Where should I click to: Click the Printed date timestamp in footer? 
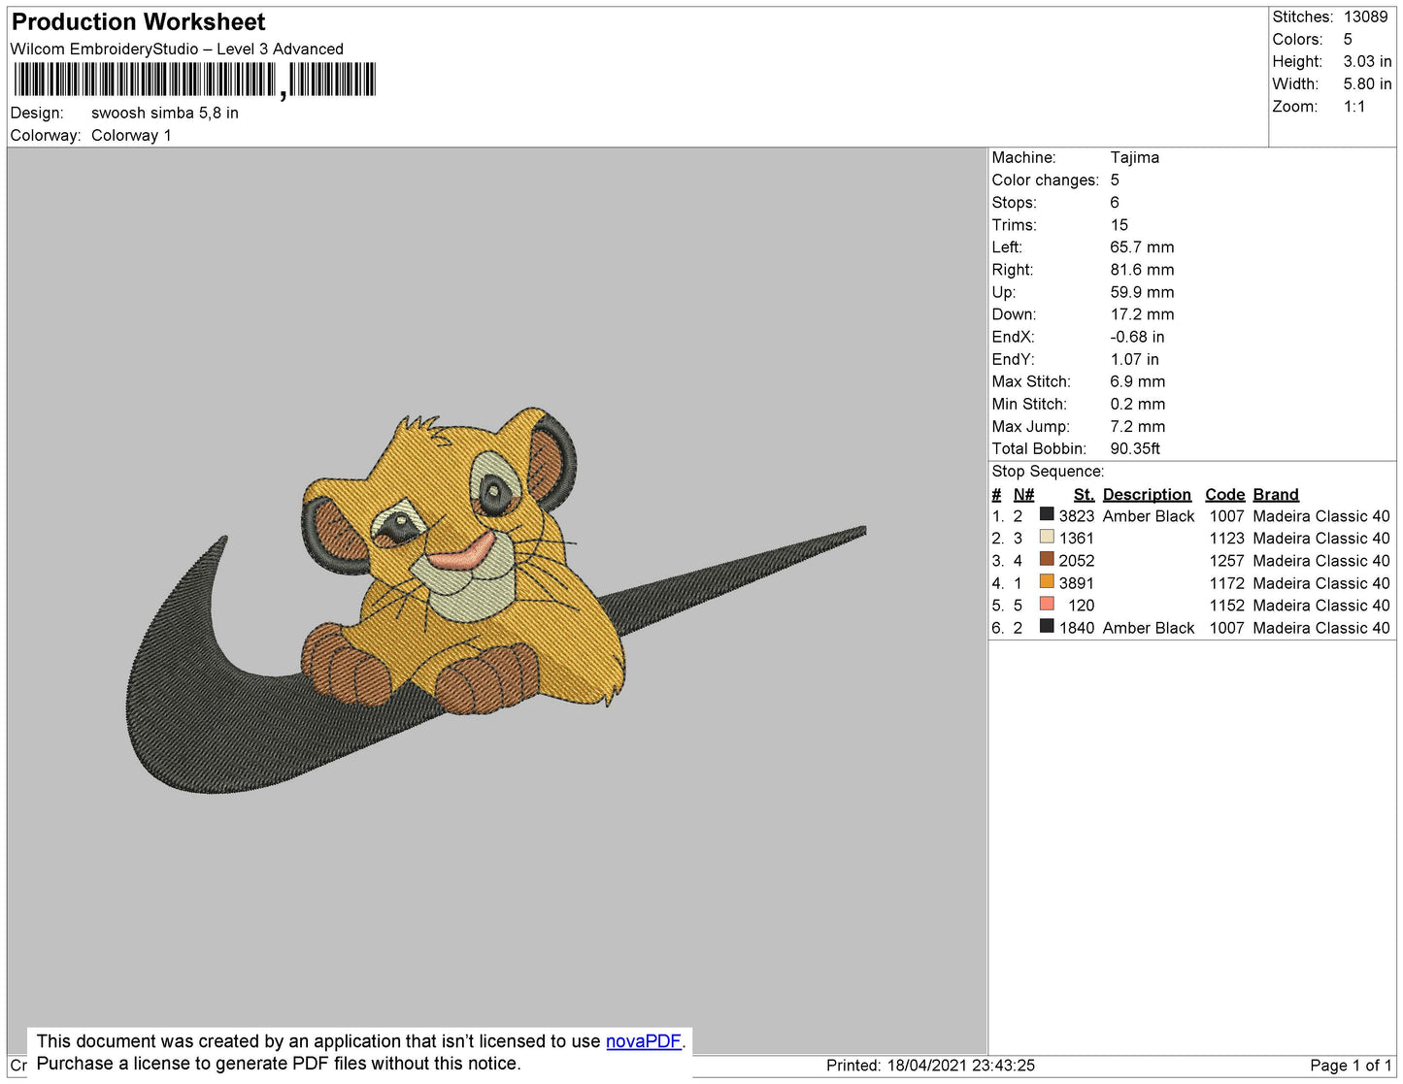930,1066
